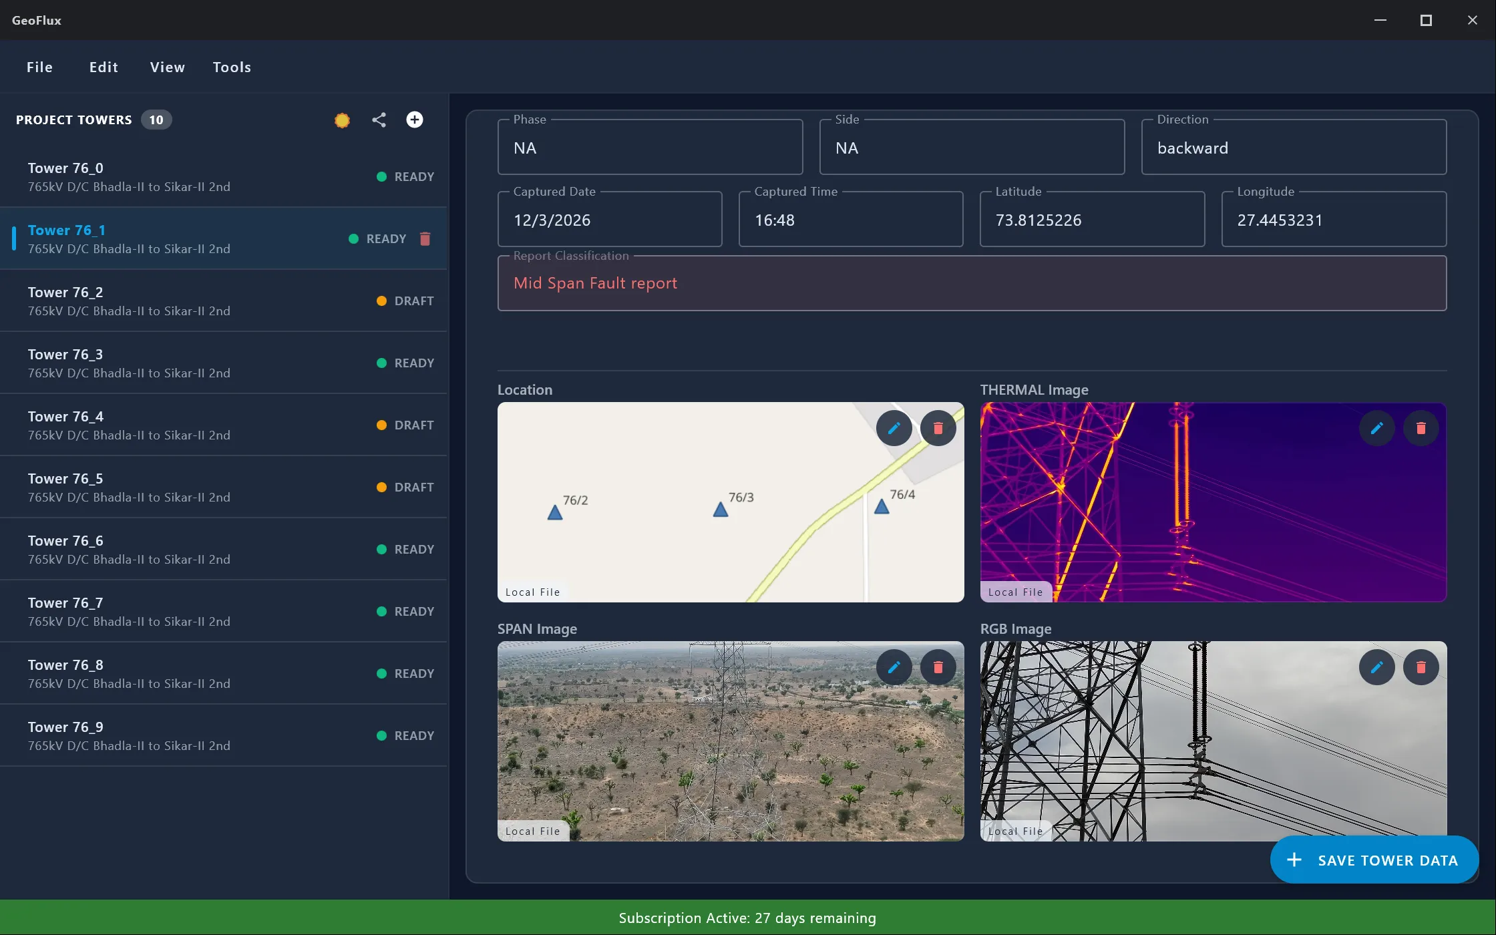Select Tower 76_4 draft entry
The height and width of the screenshot is (935, 1496).
click(224, 425)
